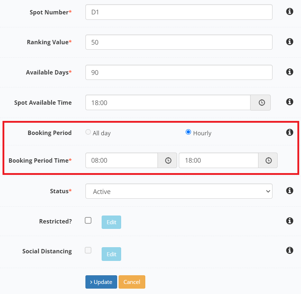Screen dimensions: 301x294
Task: Select the Hourly booking period option
Action: pyautogui.click(x=188, y=132)
